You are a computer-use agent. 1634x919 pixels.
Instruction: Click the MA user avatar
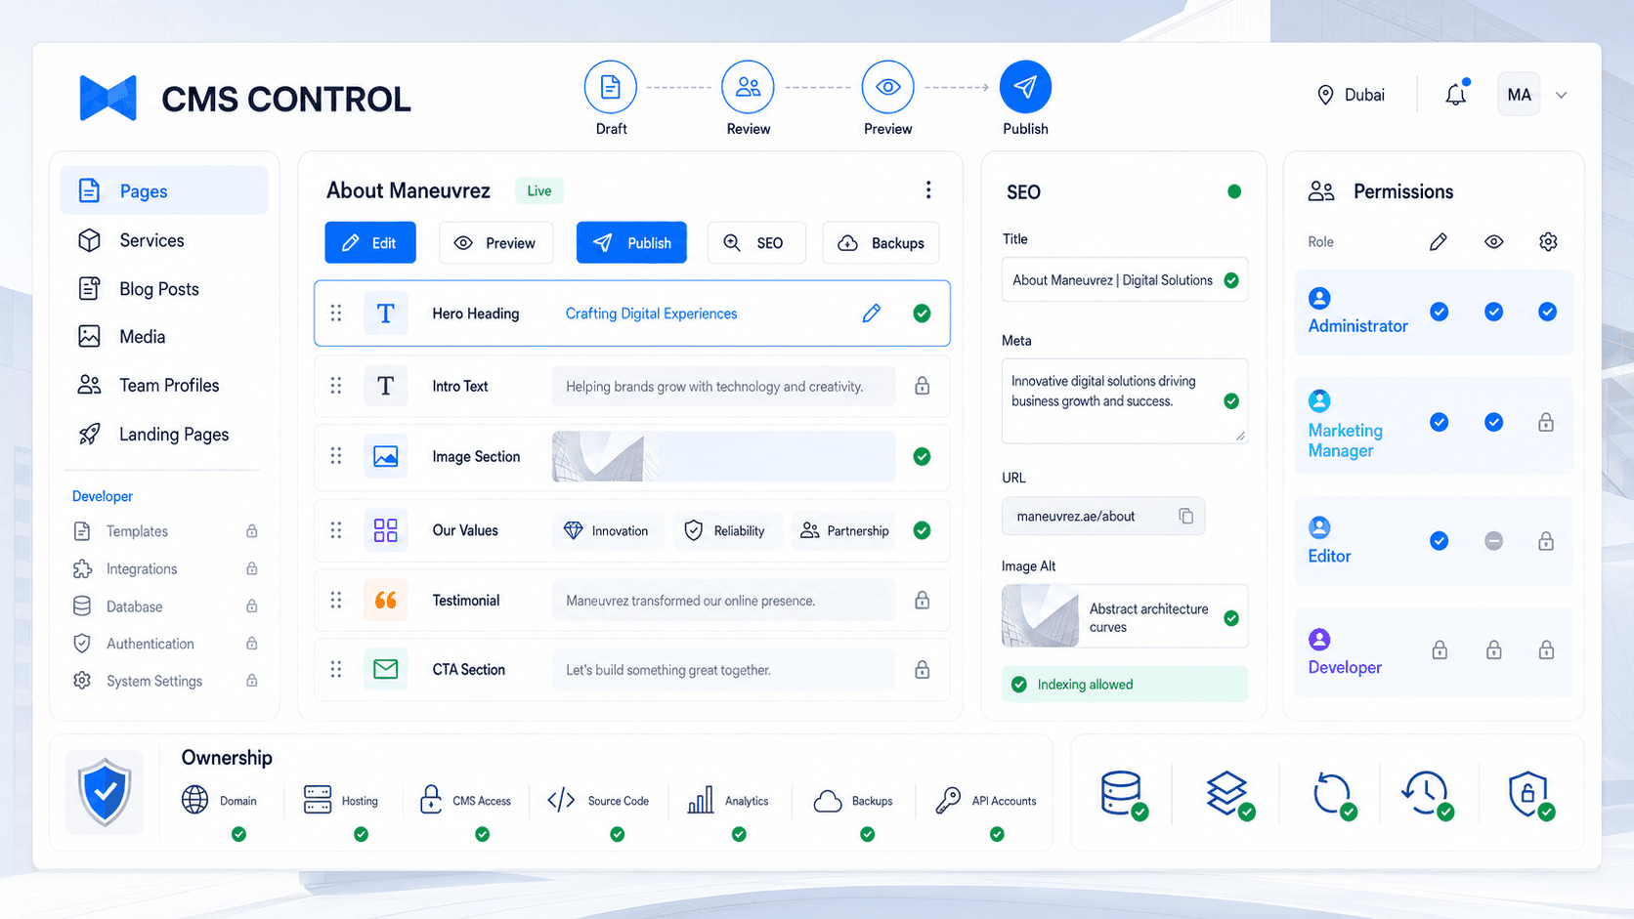click(x=1519, y=95)
